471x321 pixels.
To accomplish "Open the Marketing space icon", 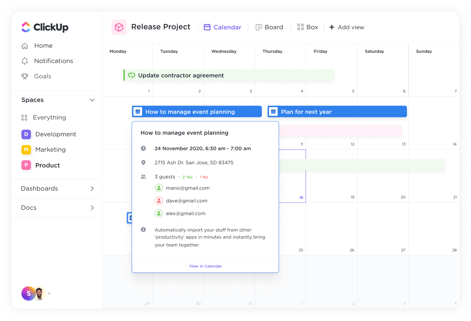I will tap(26, 150).
